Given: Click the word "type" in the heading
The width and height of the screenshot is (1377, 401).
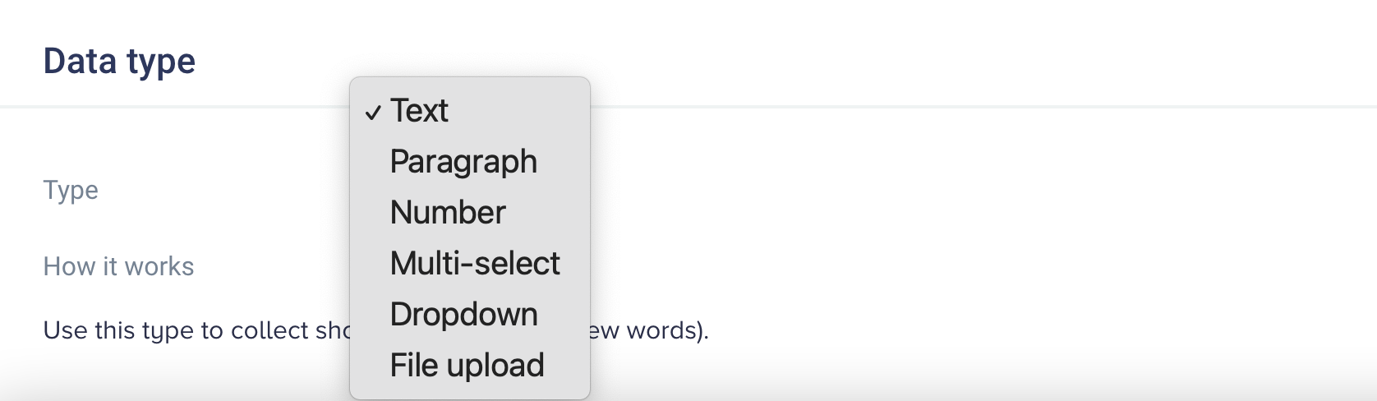Looking at the screenshot, I should pos(161,63).
